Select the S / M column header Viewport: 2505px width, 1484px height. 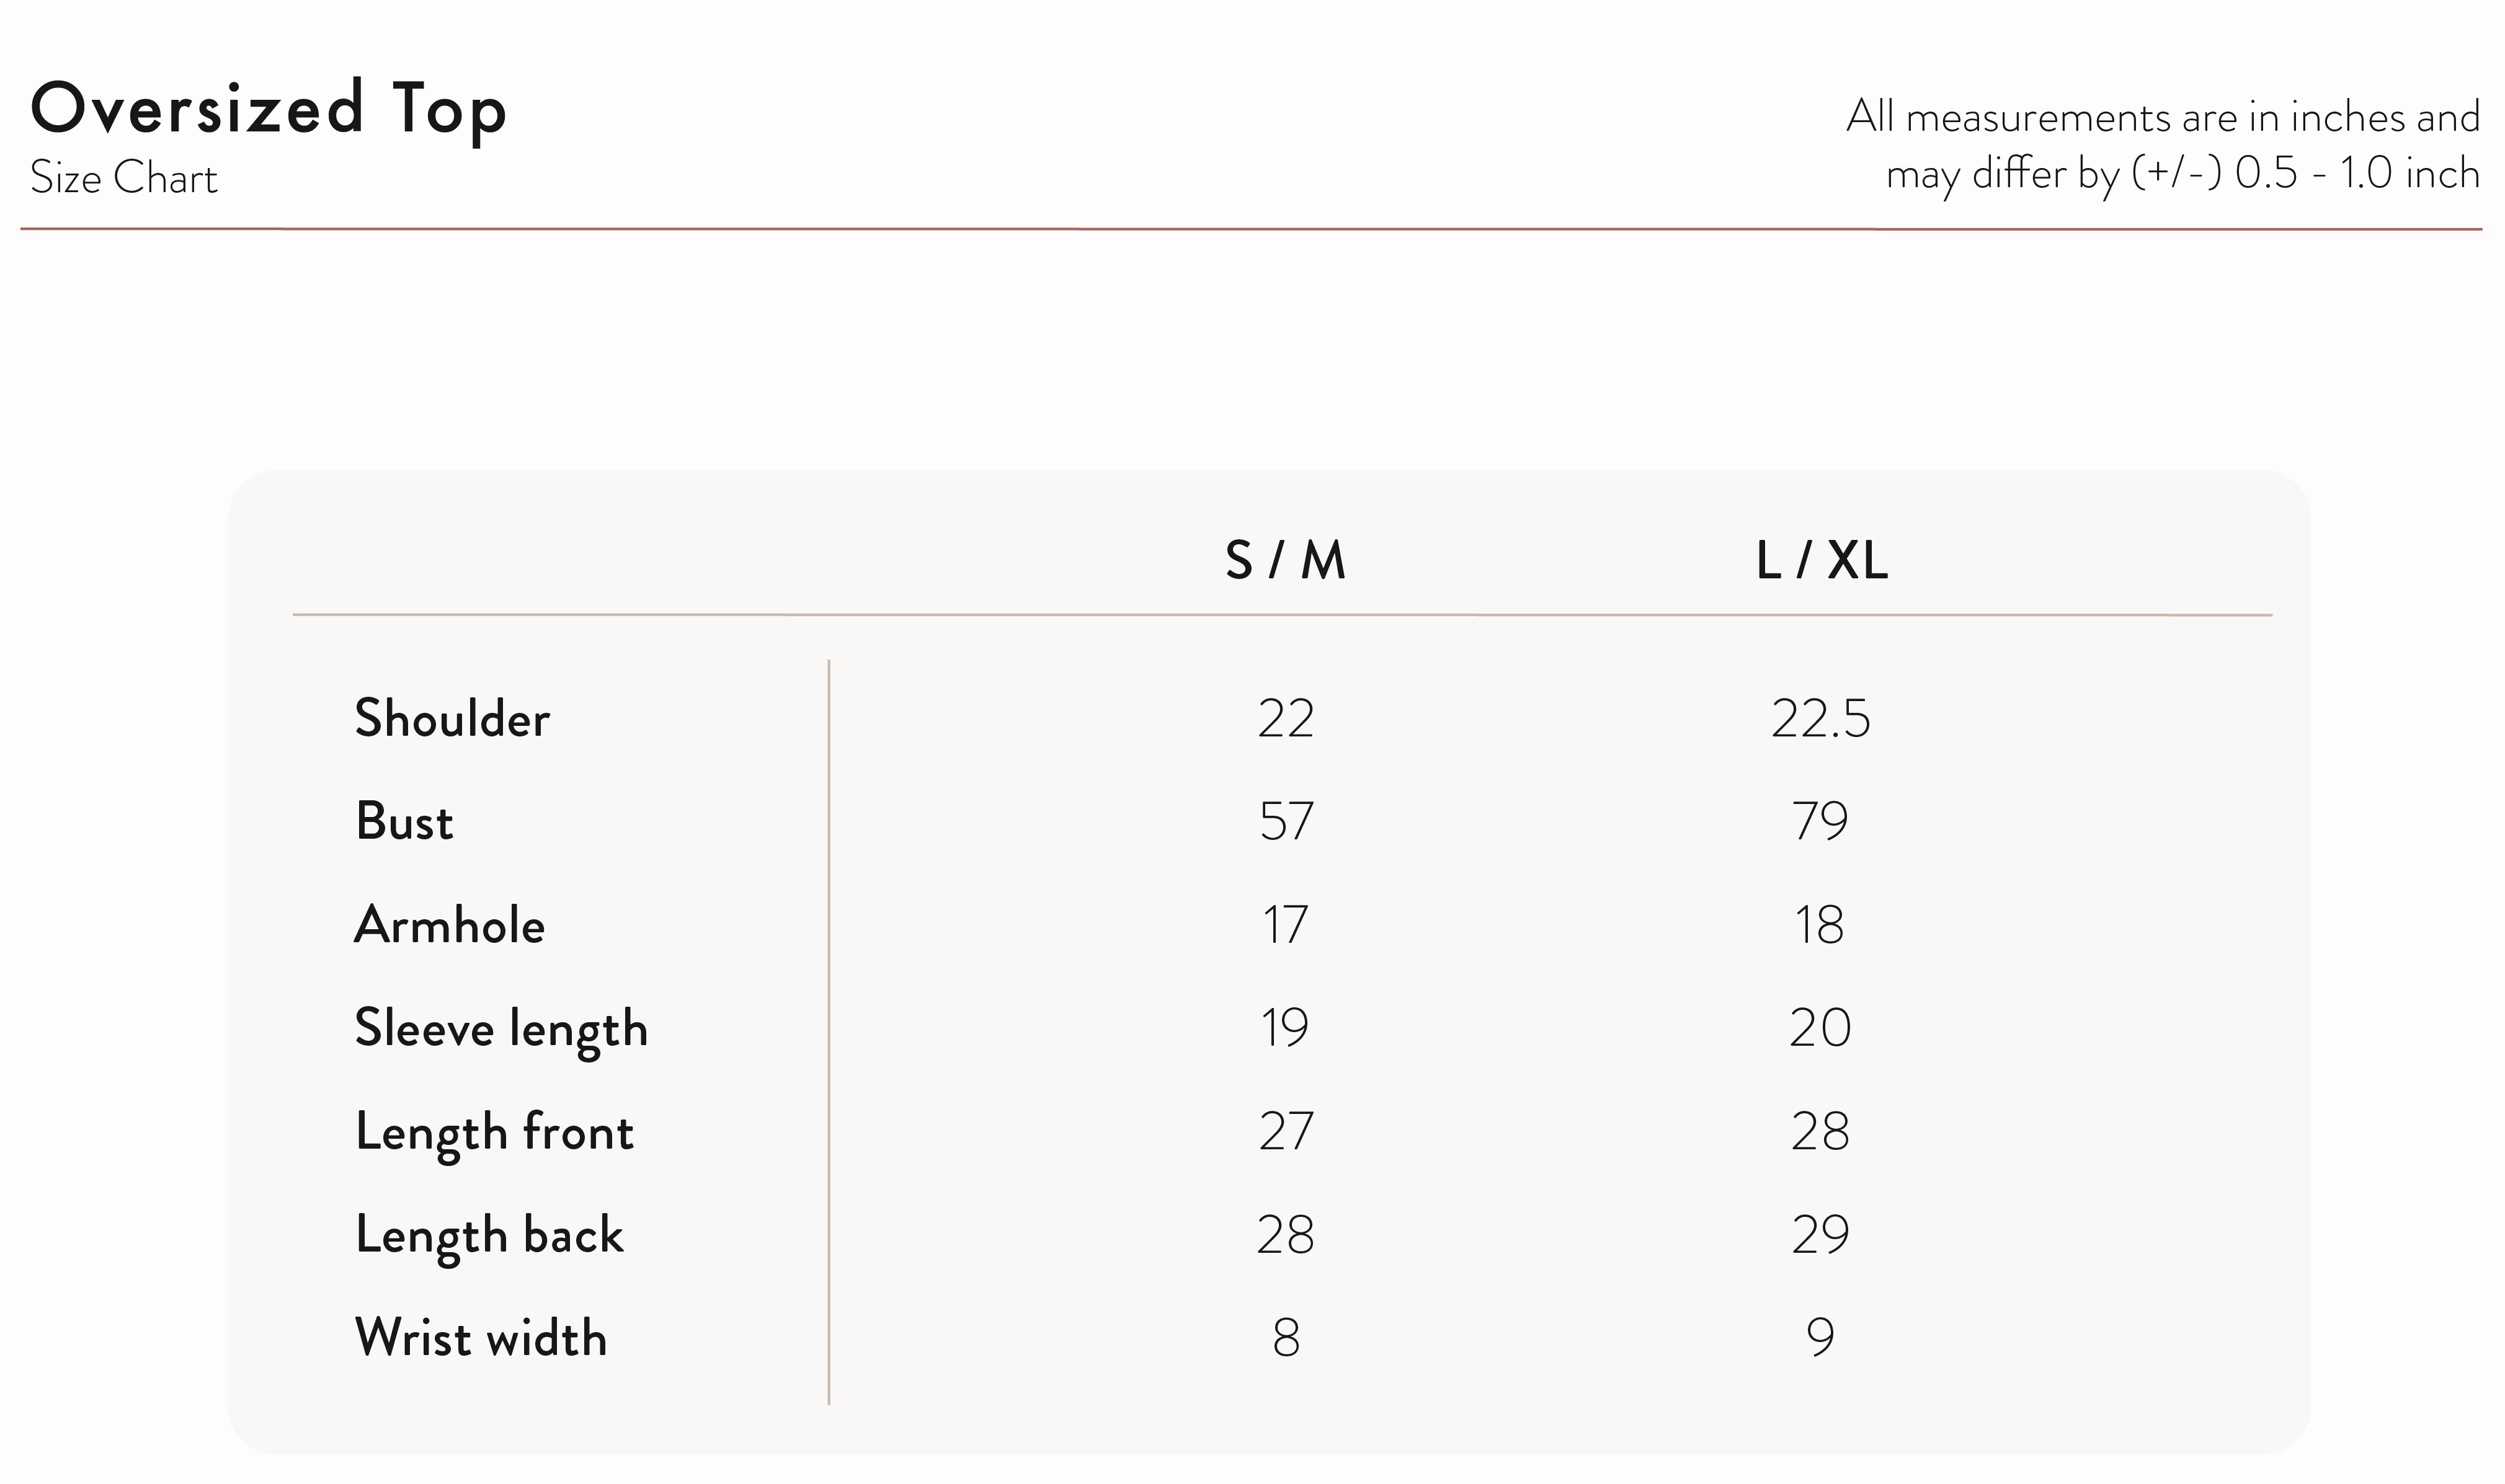(x=1286, y=560)
